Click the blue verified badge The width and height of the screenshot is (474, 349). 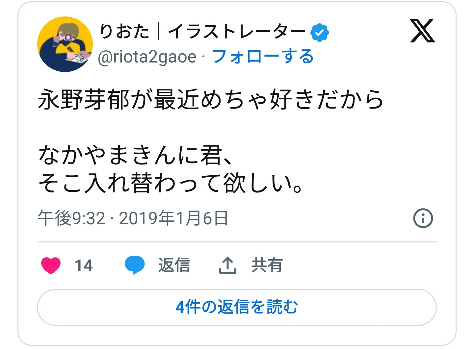[320, 32]
